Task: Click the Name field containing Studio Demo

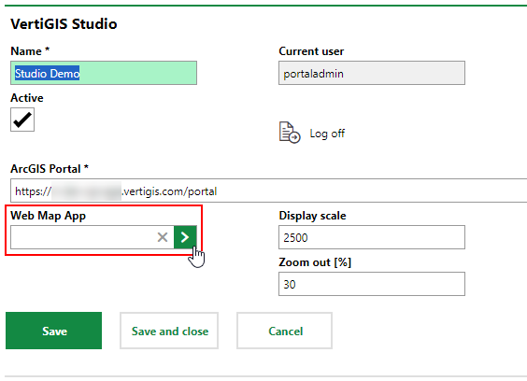Action: click(104, 73)
